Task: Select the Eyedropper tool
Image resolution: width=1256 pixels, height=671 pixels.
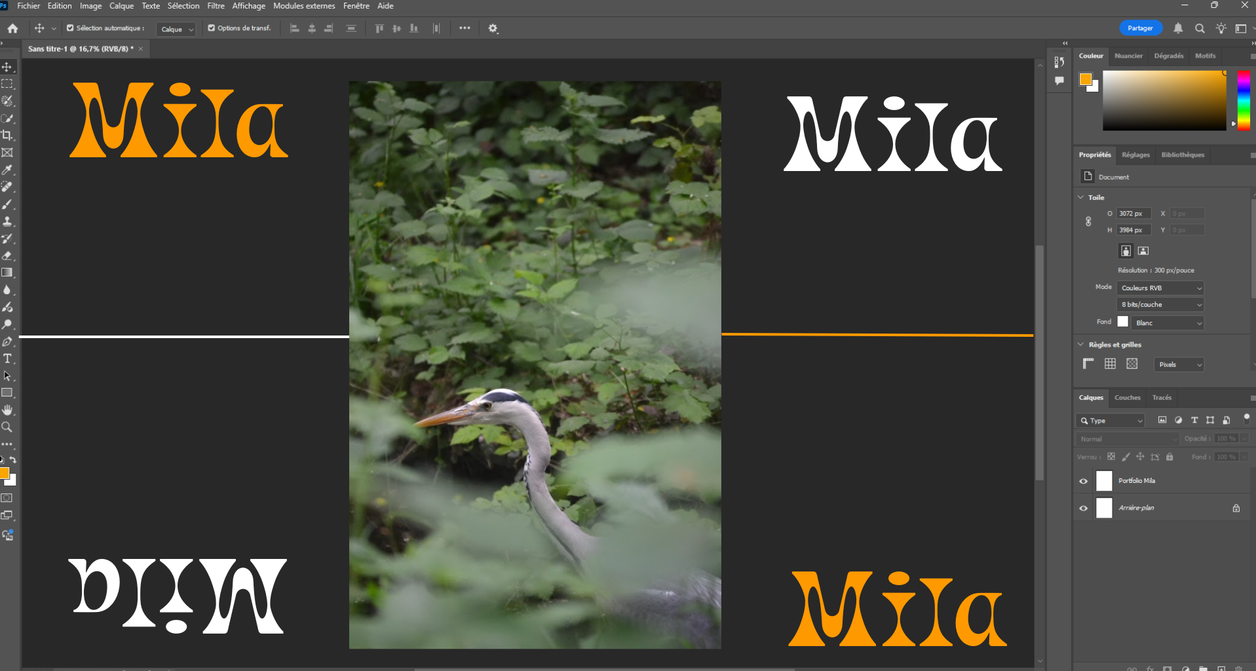Action: tap(7, 170)
